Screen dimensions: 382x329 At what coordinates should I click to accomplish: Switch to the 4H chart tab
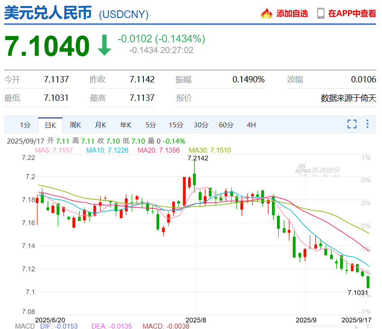click(251, 125)
